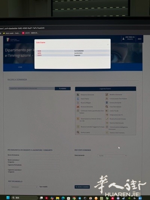Click the Ricerca Allegati legend icon
Image resolution: width=150 pixels, height=200 pixels.
click(78, 102)
